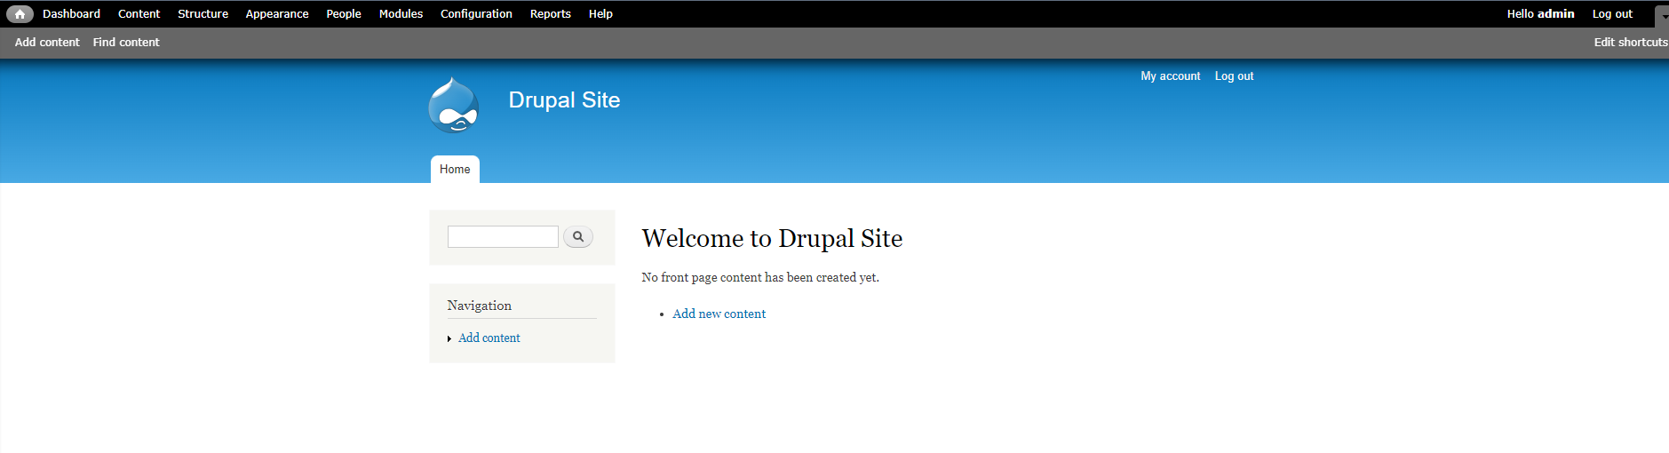Collapse the shortcut drawer arrow toggle
1669x453 pixels.
(1662, 15)
